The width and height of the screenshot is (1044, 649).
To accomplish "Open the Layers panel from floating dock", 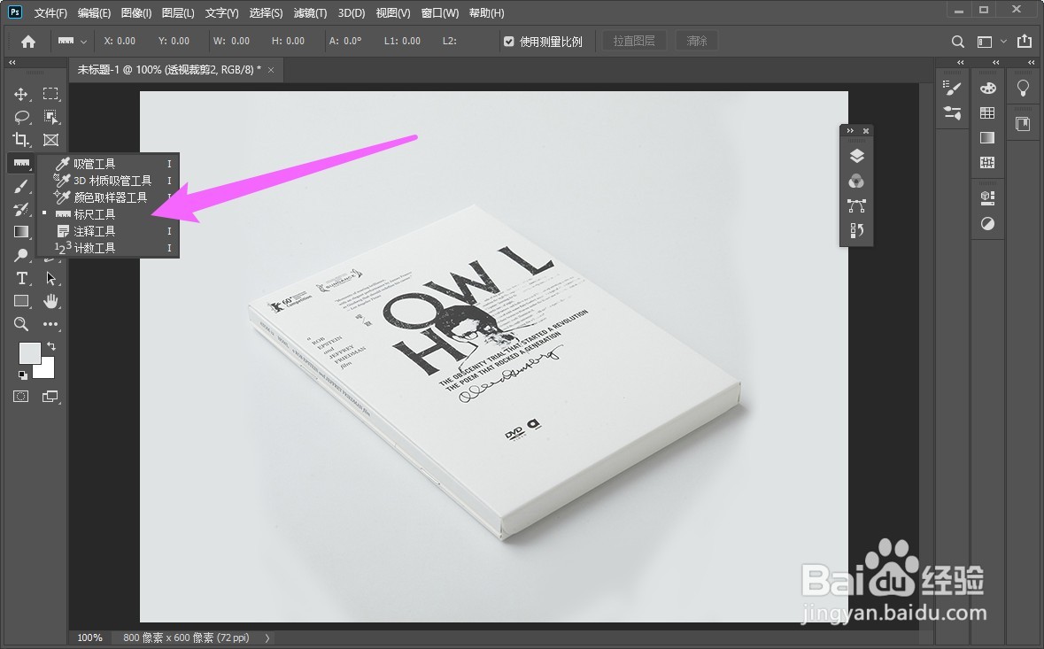I will tap(857, 156).
